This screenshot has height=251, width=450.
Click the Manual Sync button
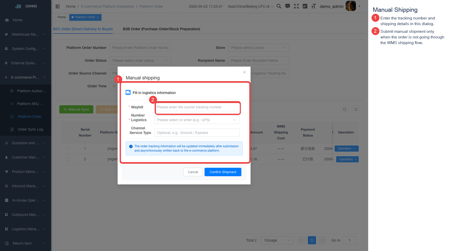pyautogui.click(x=76, y=109)
